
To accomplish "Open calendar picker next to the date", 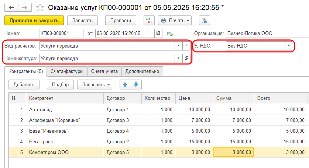I will 158,33.
